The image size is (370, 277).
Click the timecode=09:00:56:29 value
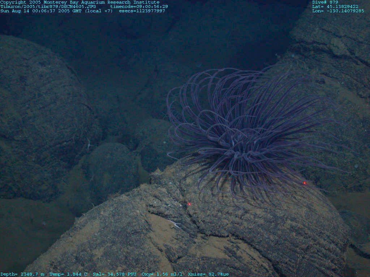point(139,6)
